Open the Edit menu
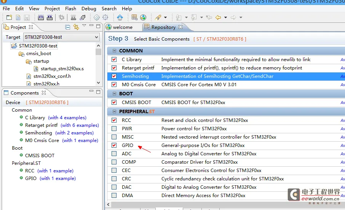The image size is (345, 210). point(19,9)
